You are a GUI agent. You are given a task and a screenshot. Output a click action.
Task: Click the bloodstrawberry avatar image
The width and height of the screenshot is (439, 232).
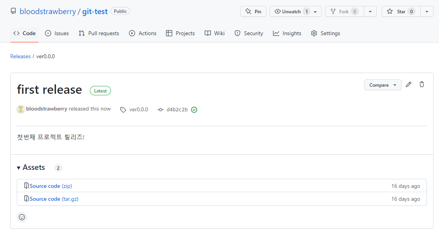[21, 109]
